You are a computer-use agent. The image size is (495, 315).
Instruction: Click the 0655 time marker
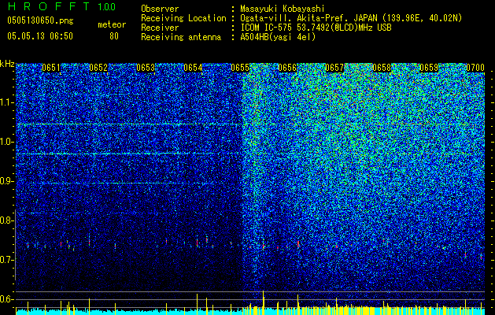click(240, 68)
